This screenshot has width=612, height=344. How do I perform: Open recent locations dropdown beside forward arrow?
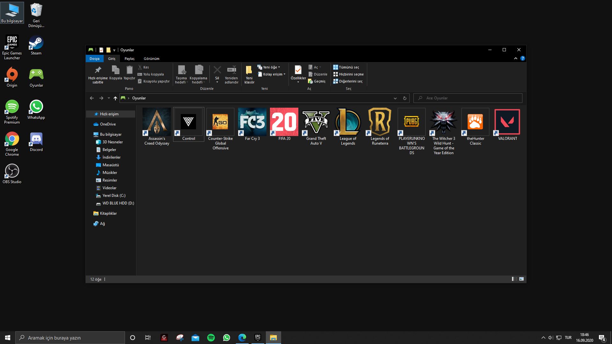click(109, 98)
